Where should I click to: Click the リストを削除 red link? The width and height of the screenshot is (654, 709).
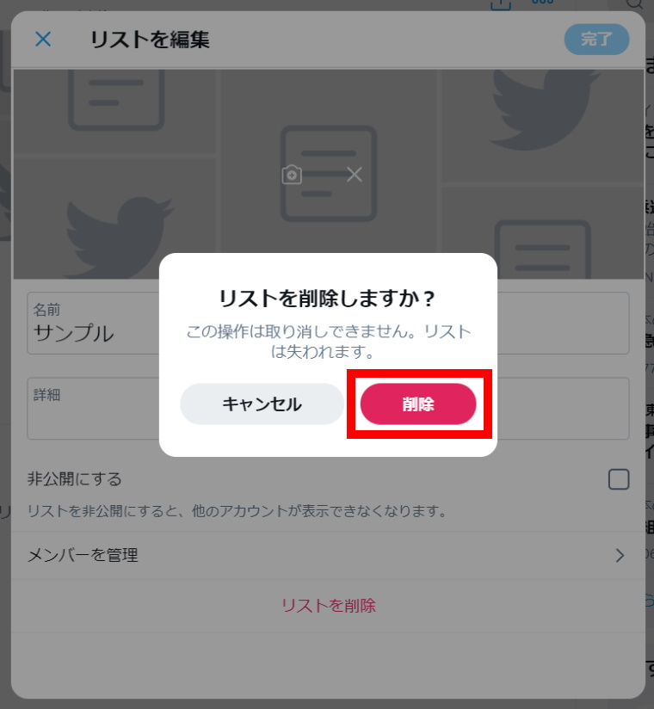click(329, 606)
